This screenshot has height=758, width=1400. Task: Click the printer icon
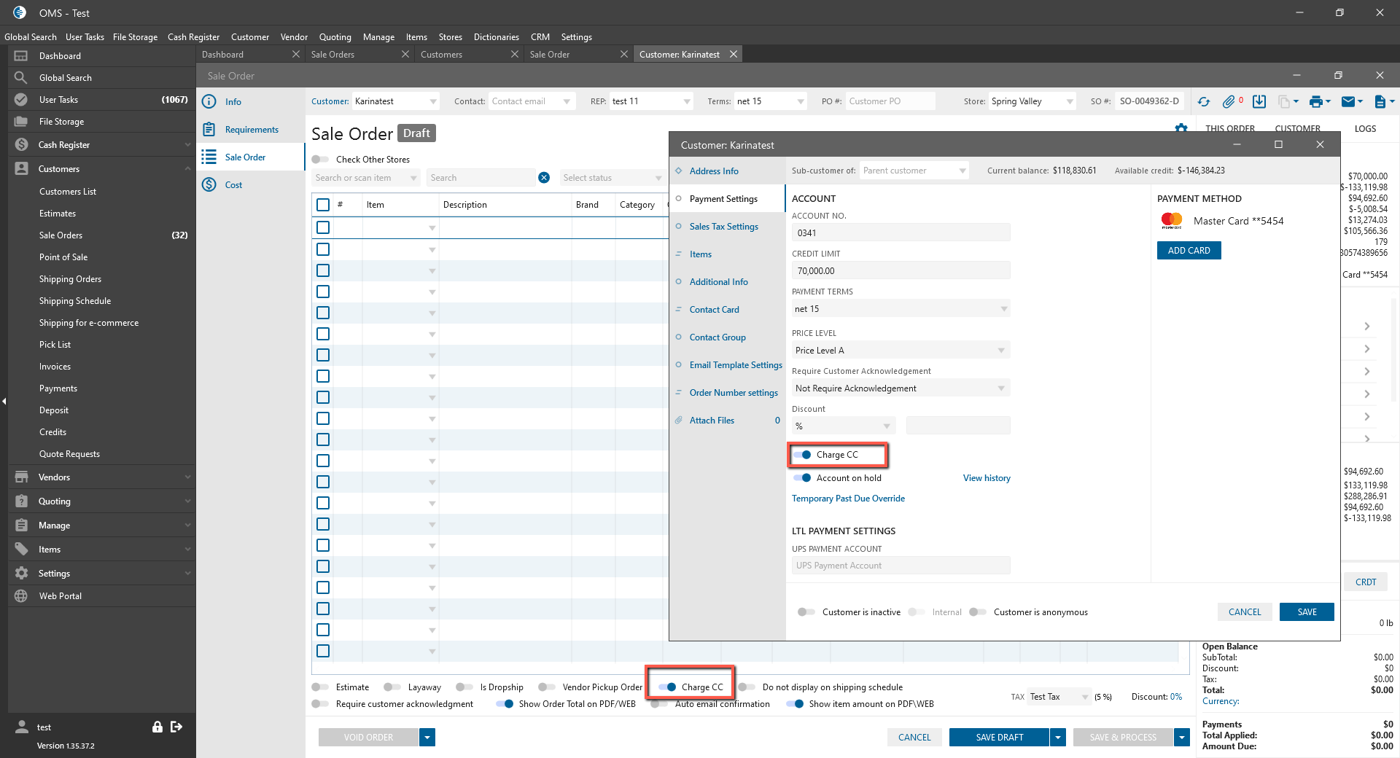click(x=1315, y=102)
